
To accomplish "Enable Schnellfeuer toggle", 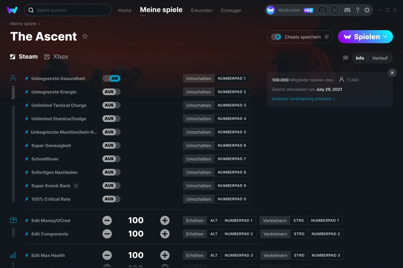I will tap(111, 159).
